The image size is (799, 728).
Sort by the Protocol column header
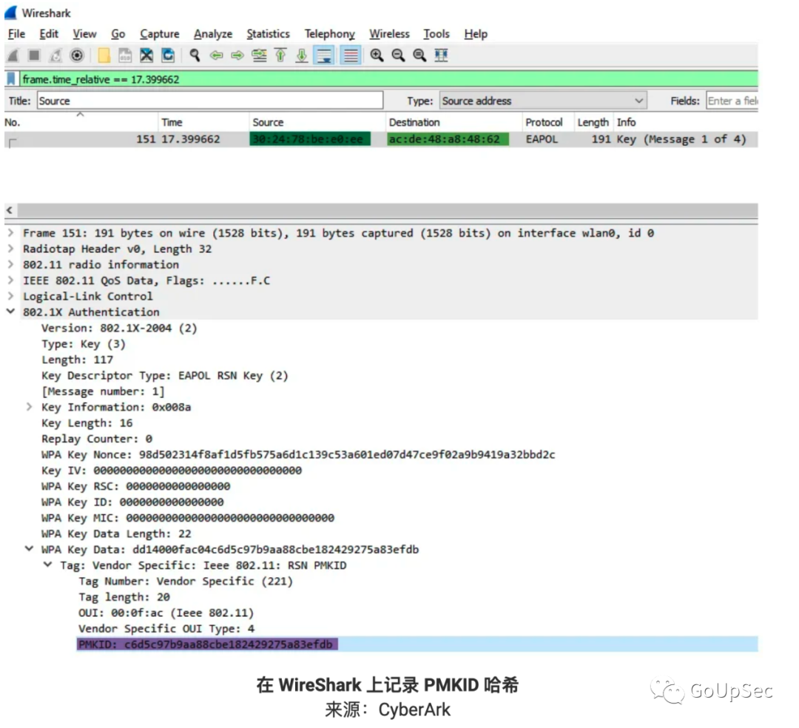click(548, 122)
